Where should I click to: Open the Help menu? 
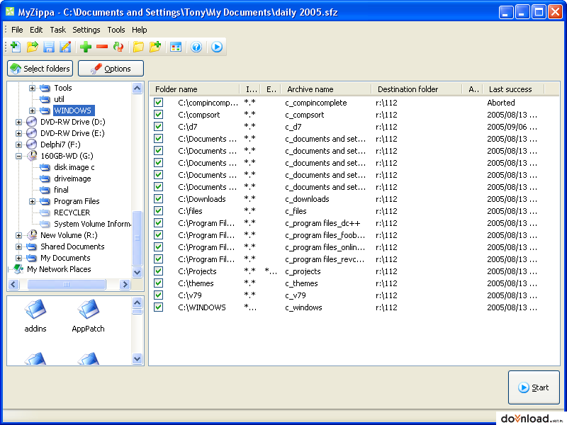(x=139, y=30)
